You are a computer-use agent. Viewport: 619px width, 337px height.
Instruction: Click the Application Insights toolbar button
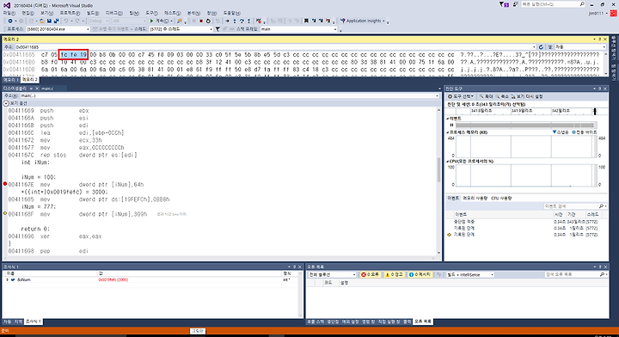pyautogui.click(x=363, y=21)
